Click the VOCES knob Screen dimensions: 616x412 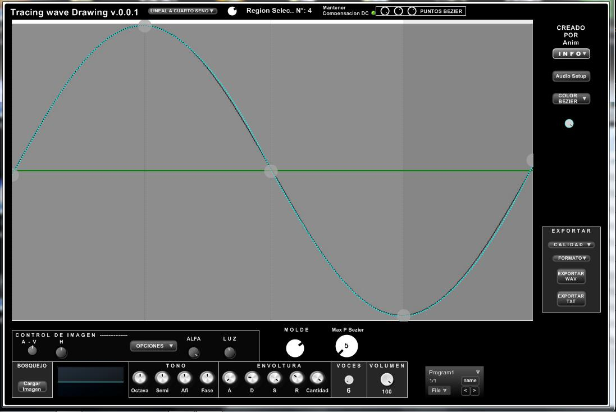click(349, 380)
